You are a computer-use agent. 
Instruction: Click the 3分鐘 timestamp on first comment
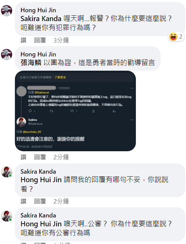tap(61, 40)
